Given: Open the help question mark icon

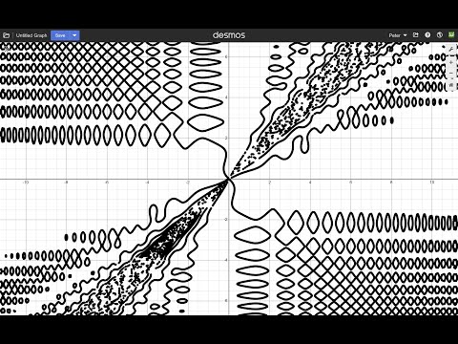Looking at the screenshot, I should click(x=427, y=35).
